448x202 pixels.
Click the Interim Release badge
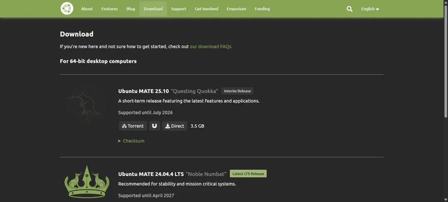click(237, 91)
